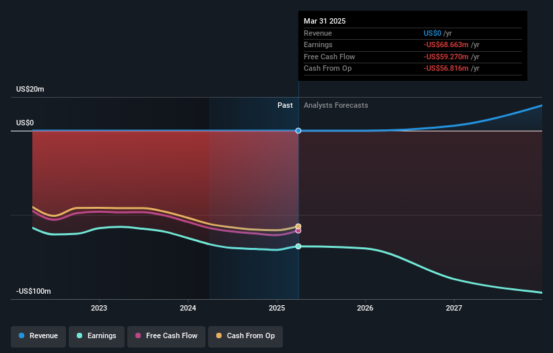Toggle the Free Cash Flow legend button
The width and height of the screenshot is (553, 353).
166,336
